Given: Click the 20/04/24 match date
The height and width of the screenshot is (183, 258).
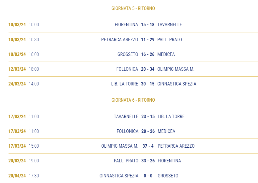Looking at the screenshot, I should coord(17,176).
